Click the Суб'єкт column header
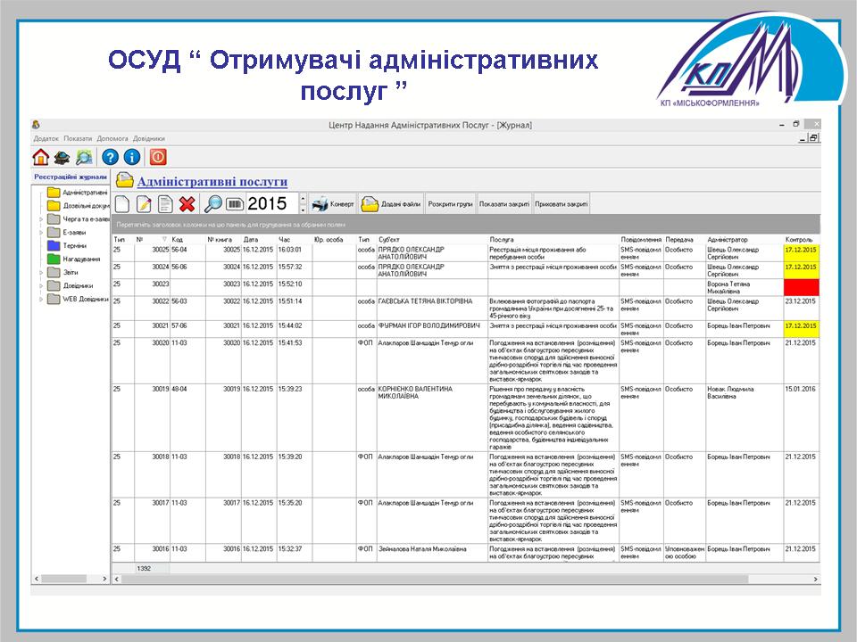The height and width of the screenshot is (642, 857). (389, 239)
